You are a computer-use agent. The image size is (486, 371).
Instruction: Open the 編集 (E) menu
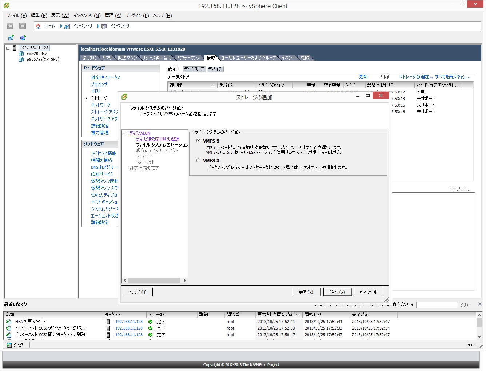click(x=39, y=15)
